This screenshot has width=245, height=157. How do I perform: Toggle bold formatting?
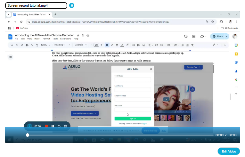pos(107,45)
